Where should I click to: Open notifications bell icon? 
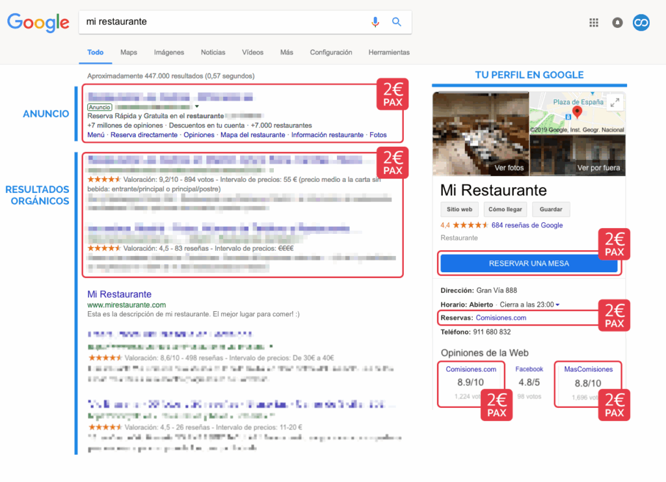pyautogui.click(x=617, y=23)
